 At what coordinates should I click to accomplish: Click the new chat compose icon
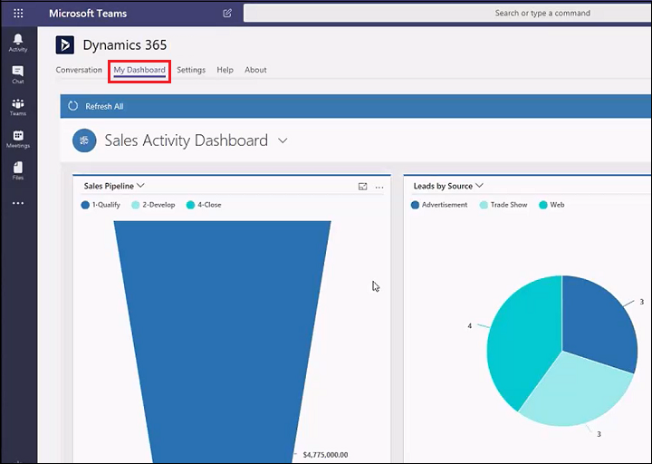tap(227, 14)
